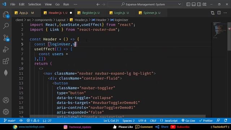231x130 pixels.
Task: Open the errors and warnings indicator
Action: pyautogui.click(x=33, y=121)
